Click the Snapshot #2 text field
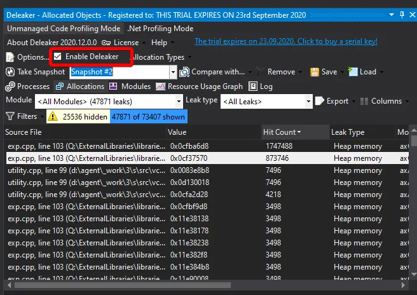This screenshot has width=417, height=295. click(x=119, y=72)
